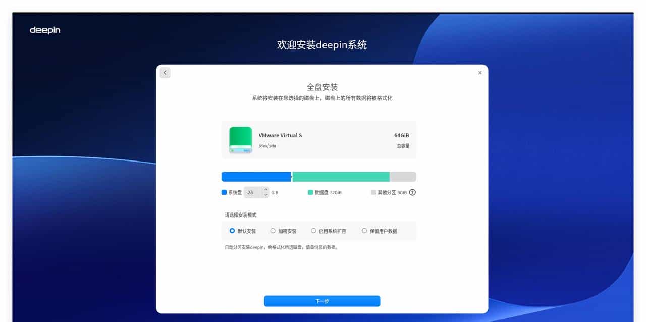646x322 pixels.
Task: Enable the 启用系统扩容 option
Action: click(314, 231)
